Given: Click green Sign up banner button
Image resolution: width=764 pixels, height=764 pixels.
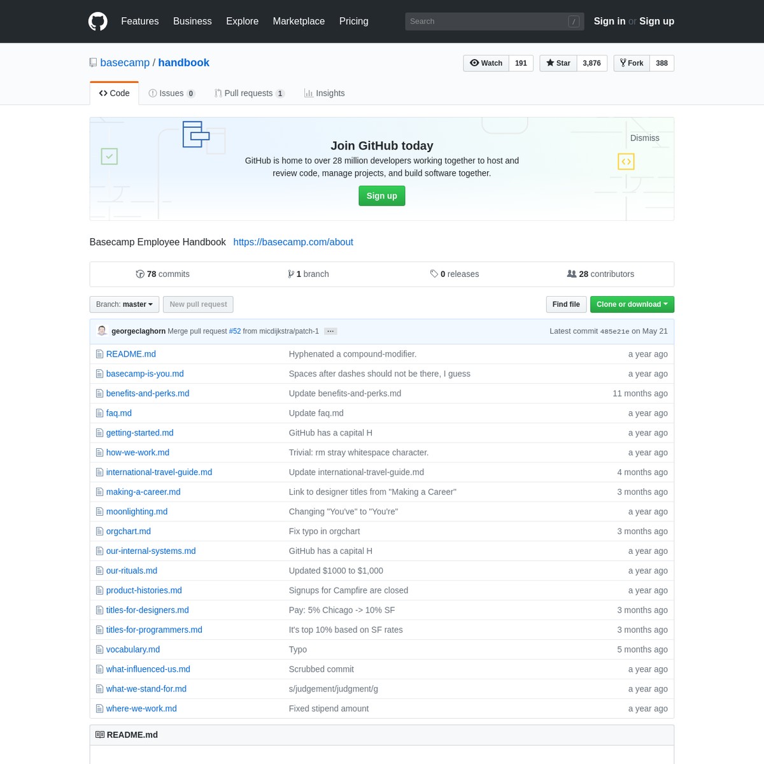Looking at the screenshot, I should coord(382,195).
